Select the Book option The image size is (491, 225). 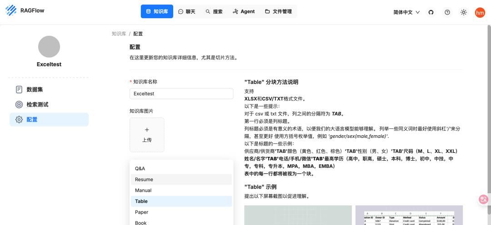coord(181,222)
